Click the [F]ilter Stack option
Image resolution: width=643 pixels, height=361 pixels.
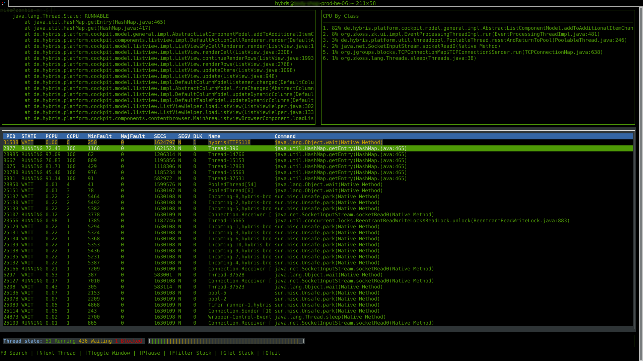click(x=190, y=353)
